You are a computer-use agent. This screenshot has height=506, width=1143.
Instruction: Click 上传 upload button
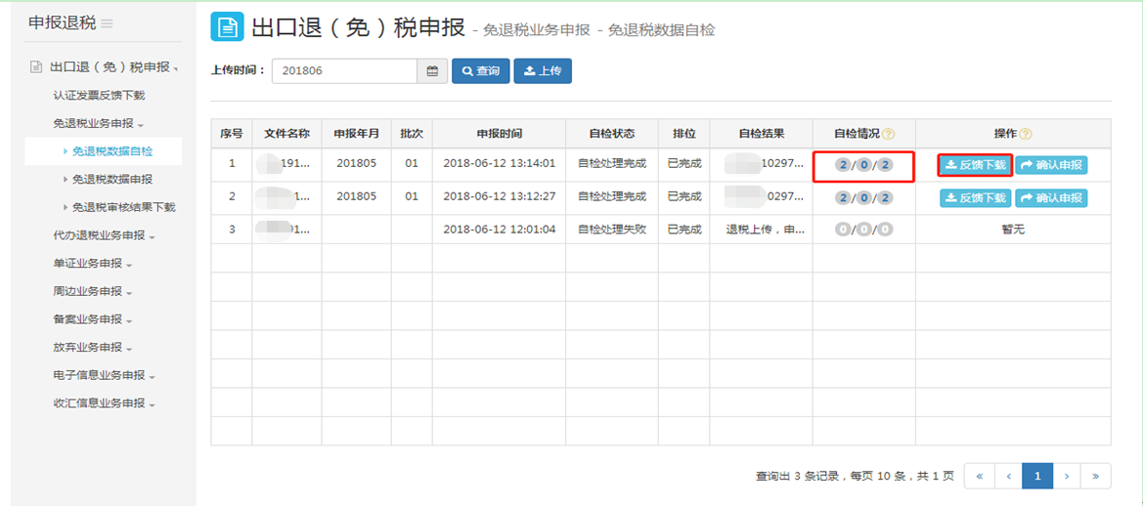pyautogui.click(x=543, y=71)
